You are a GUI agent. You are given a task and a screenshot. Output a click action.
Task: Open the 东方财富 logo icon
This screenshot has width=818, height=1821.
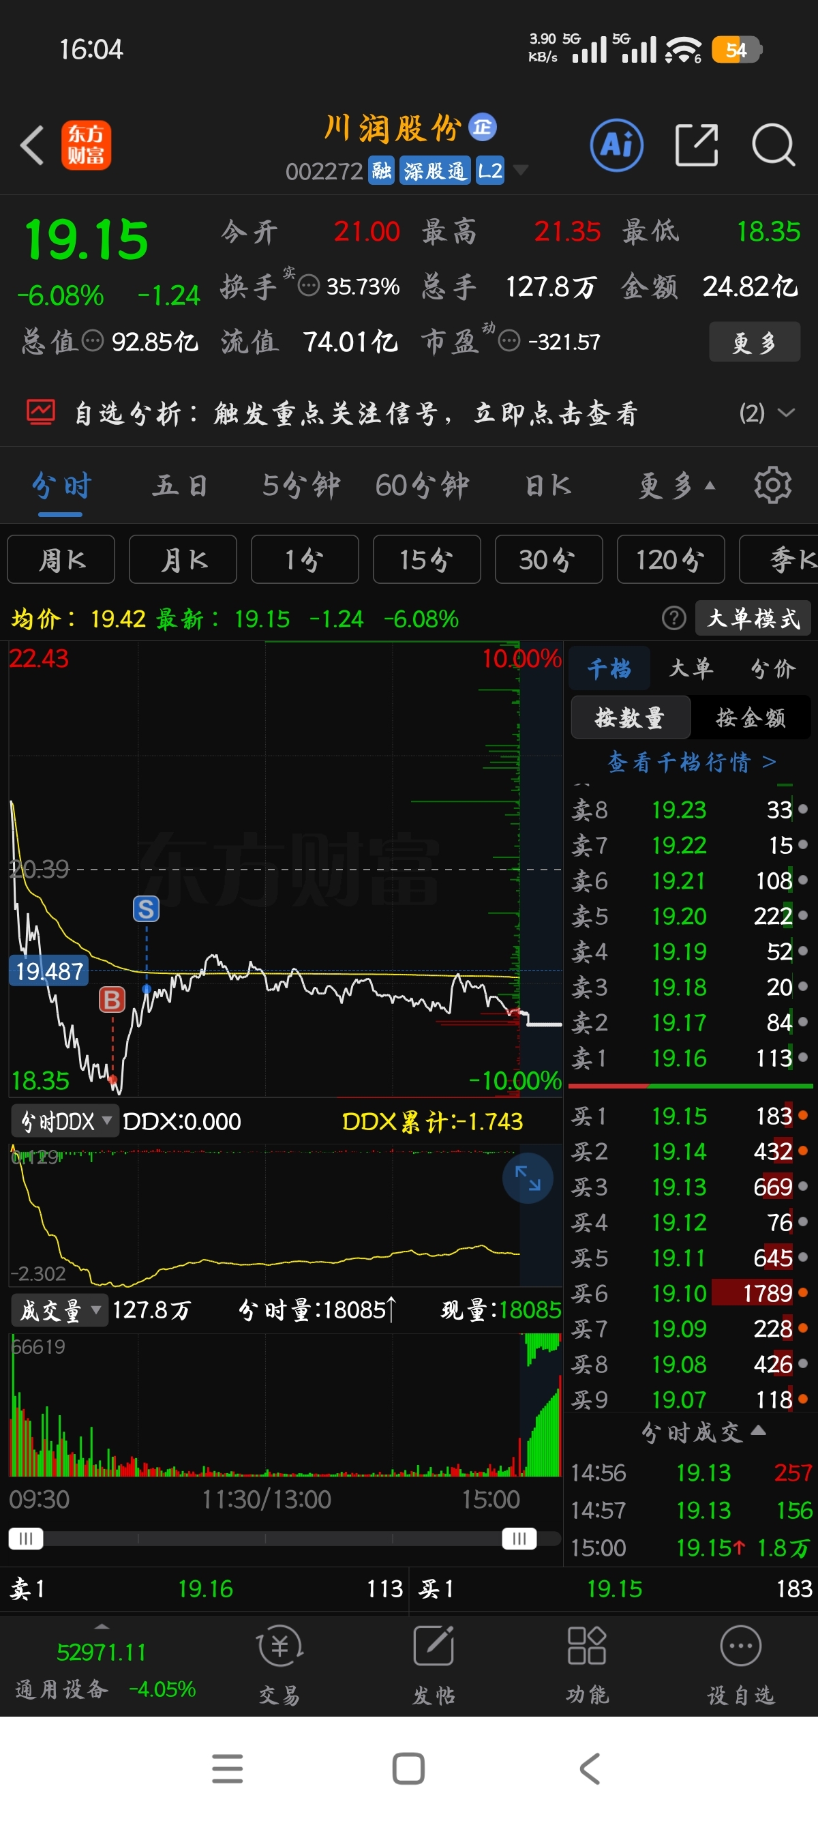click(x=86, y=145)
